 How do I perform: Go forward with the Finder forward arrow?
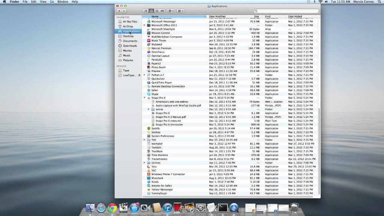tap(124, 11)
